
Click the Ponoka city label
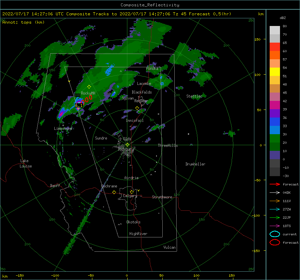point(152,69)
